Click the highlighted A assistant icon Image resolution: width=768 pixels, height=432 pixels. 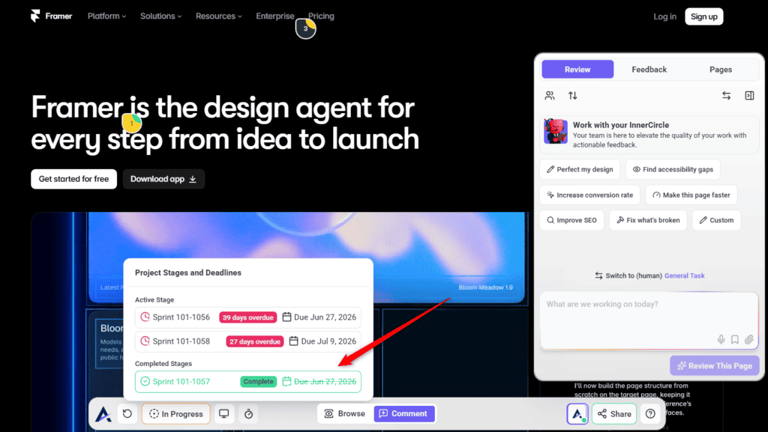pos(577,414)
